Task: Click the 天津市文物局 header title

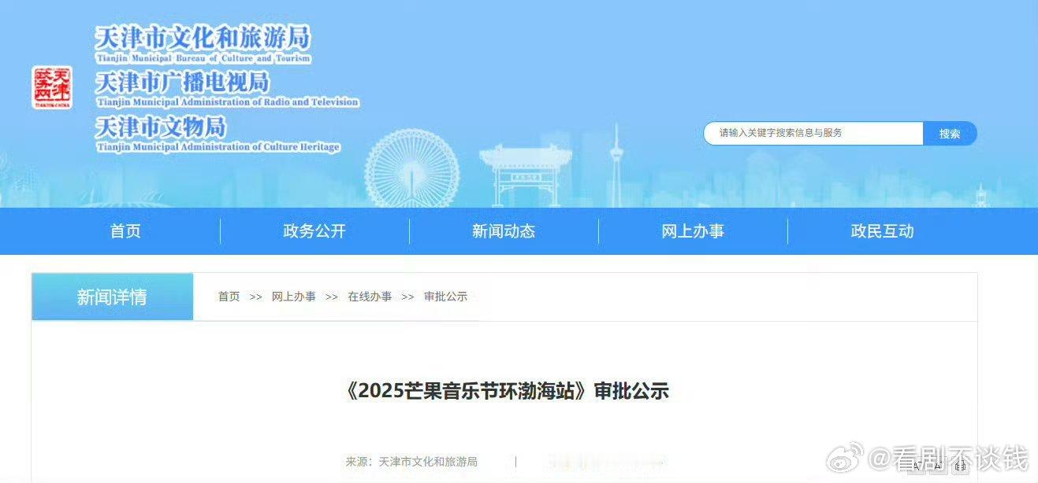Action: [x=160, y=126]
